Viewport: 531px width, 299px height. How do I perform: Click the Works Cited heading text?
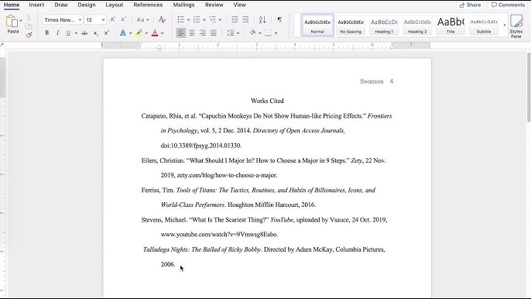pos(267,101)
